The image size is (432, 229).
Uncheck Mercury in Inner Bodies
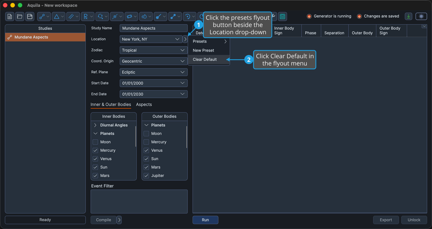coord(95,150)
